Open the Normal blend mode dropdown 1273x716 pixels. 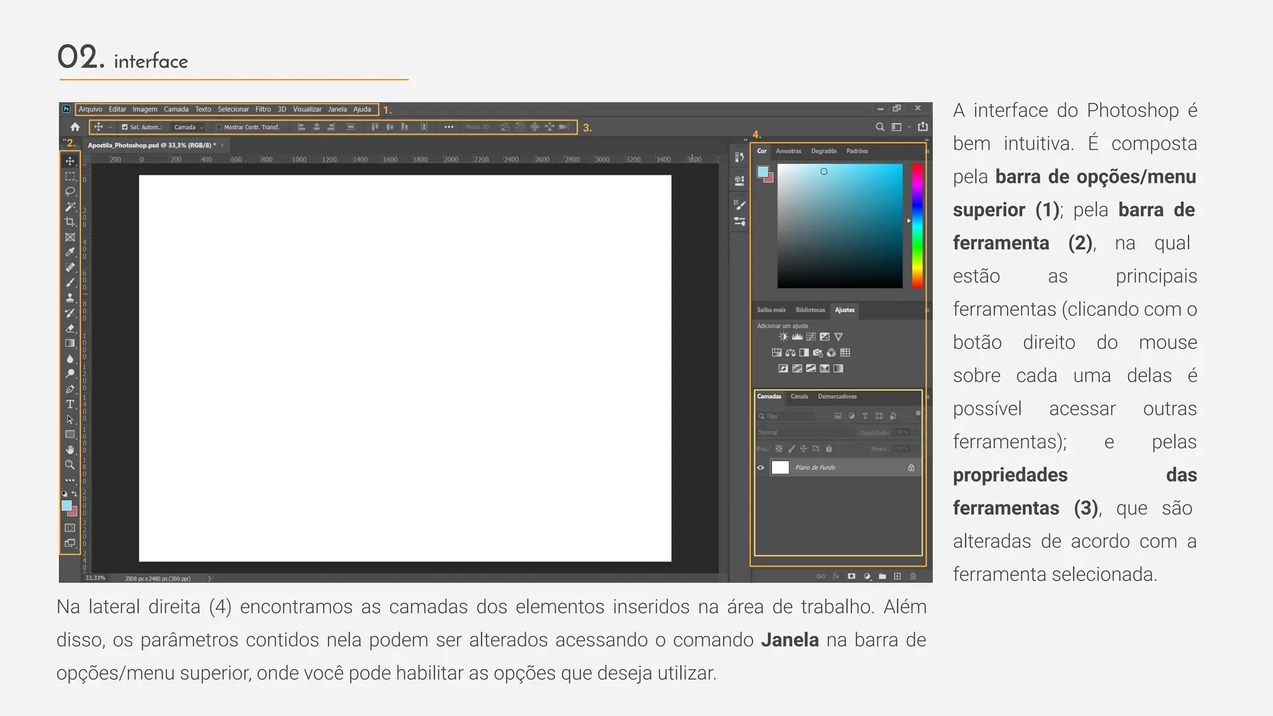[806, 433]
